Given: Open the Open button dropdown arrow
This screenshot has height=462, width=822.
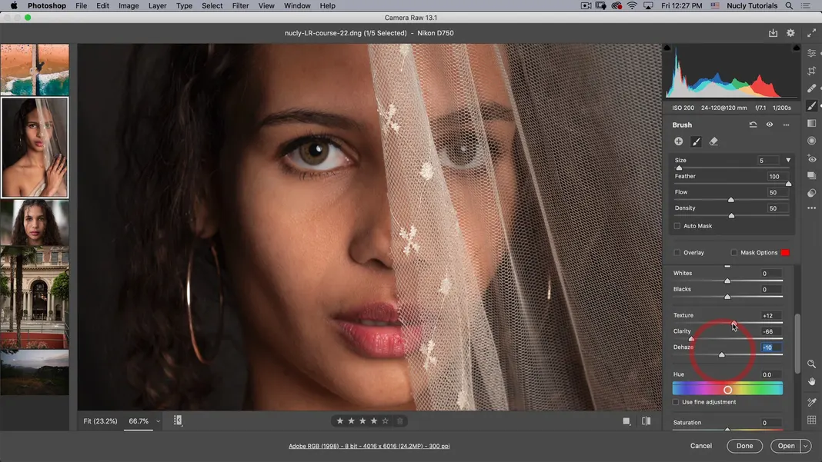Looking at the screenshot, I should click(805, 446).
